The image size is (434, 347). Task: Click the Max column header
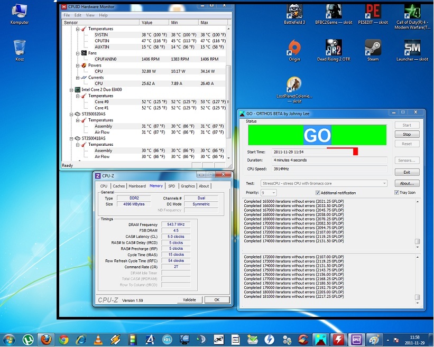[x=213, y=22]
